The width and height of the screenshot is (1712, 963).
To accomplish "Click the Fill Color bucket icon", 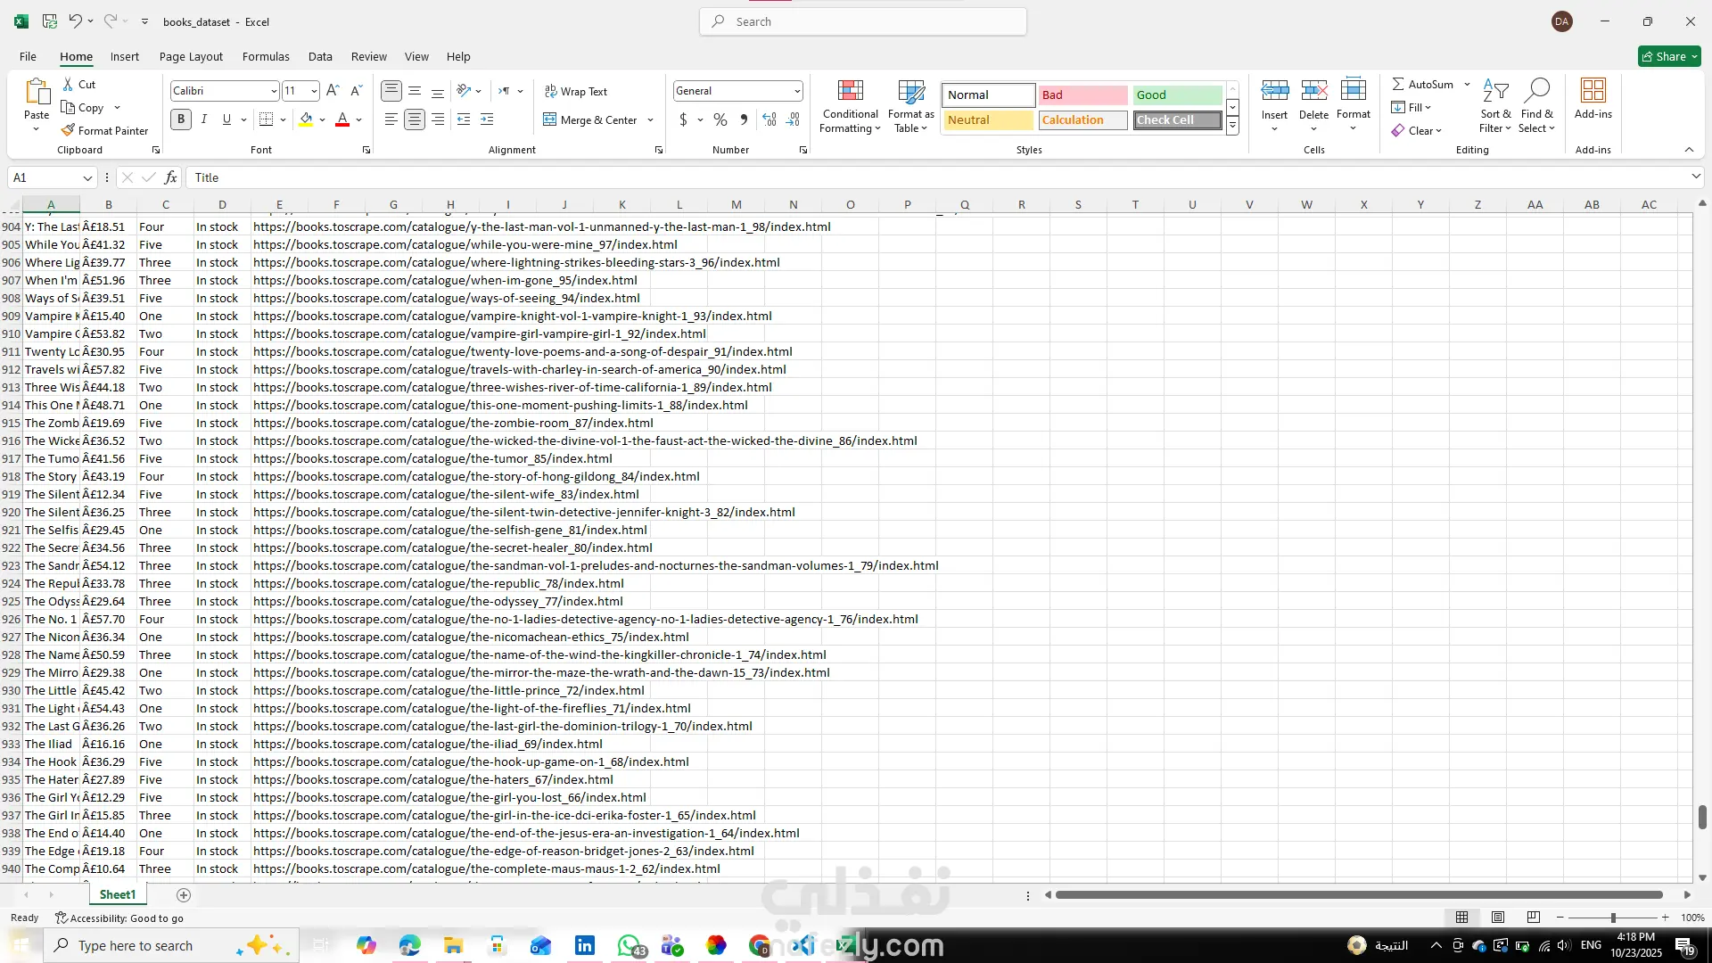I will pyautogui.click(x=306, y=119).
